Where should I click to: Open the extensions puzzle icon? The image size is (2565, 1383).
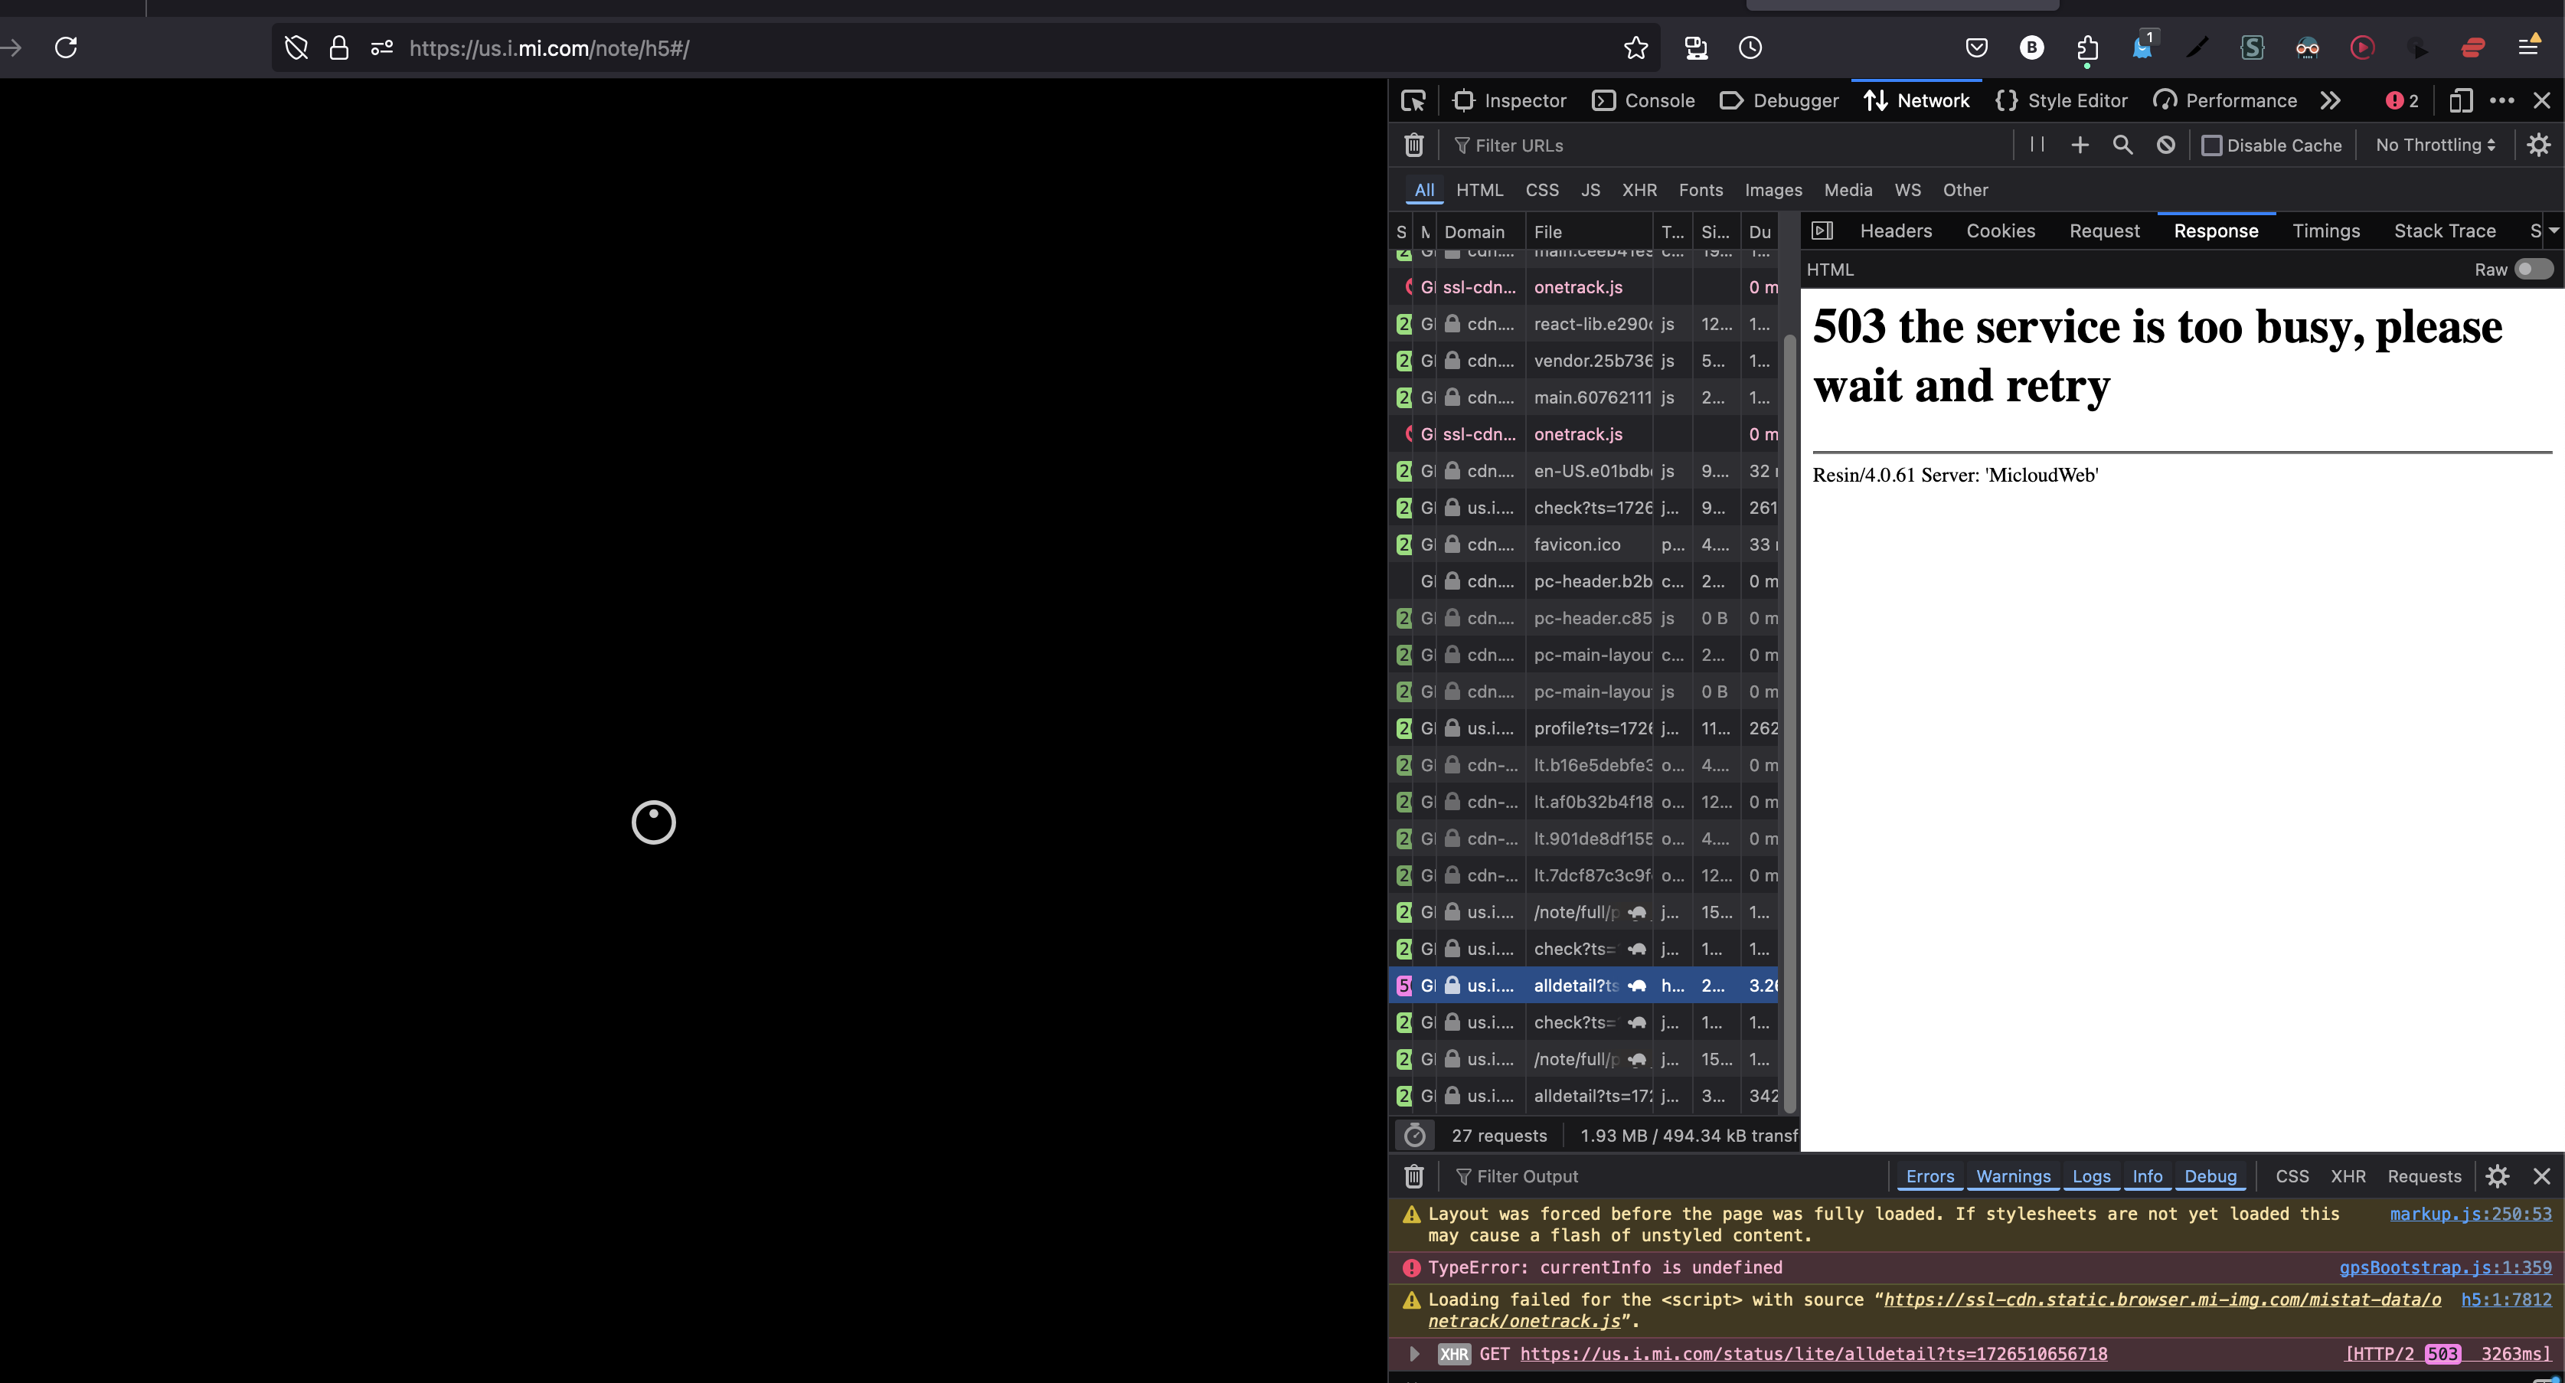click(x=2088, y=47)
